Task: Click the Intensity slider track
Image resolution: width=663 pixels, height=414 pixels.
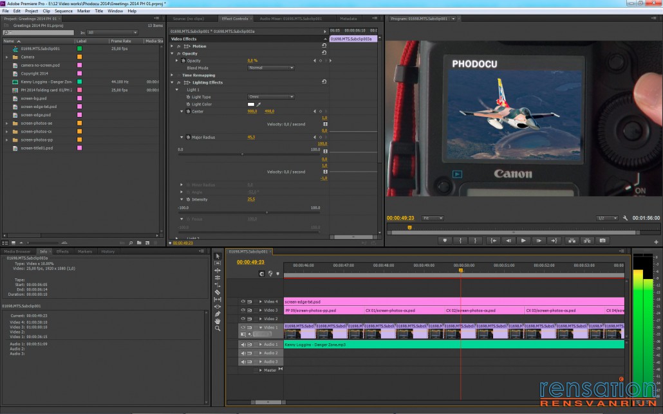Action: [250, 213]
